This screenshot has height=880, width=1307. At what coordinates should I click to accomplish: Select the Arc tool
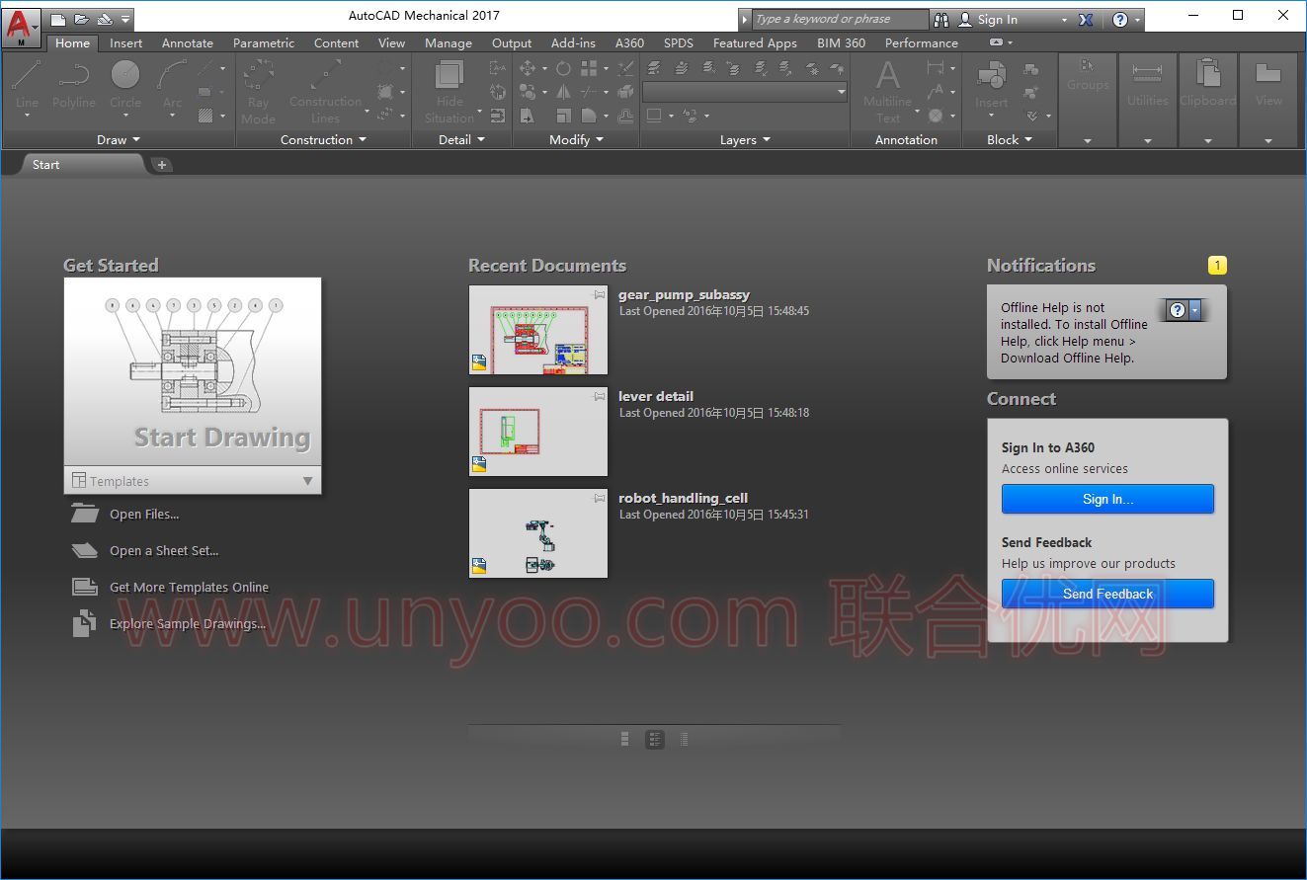tap(172, 85)
